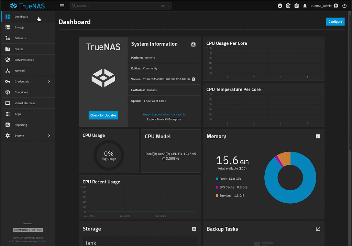Viewport: 352px width, 246px height.
Task: Click the Search UI input field
Action: [x=120, y=6]
